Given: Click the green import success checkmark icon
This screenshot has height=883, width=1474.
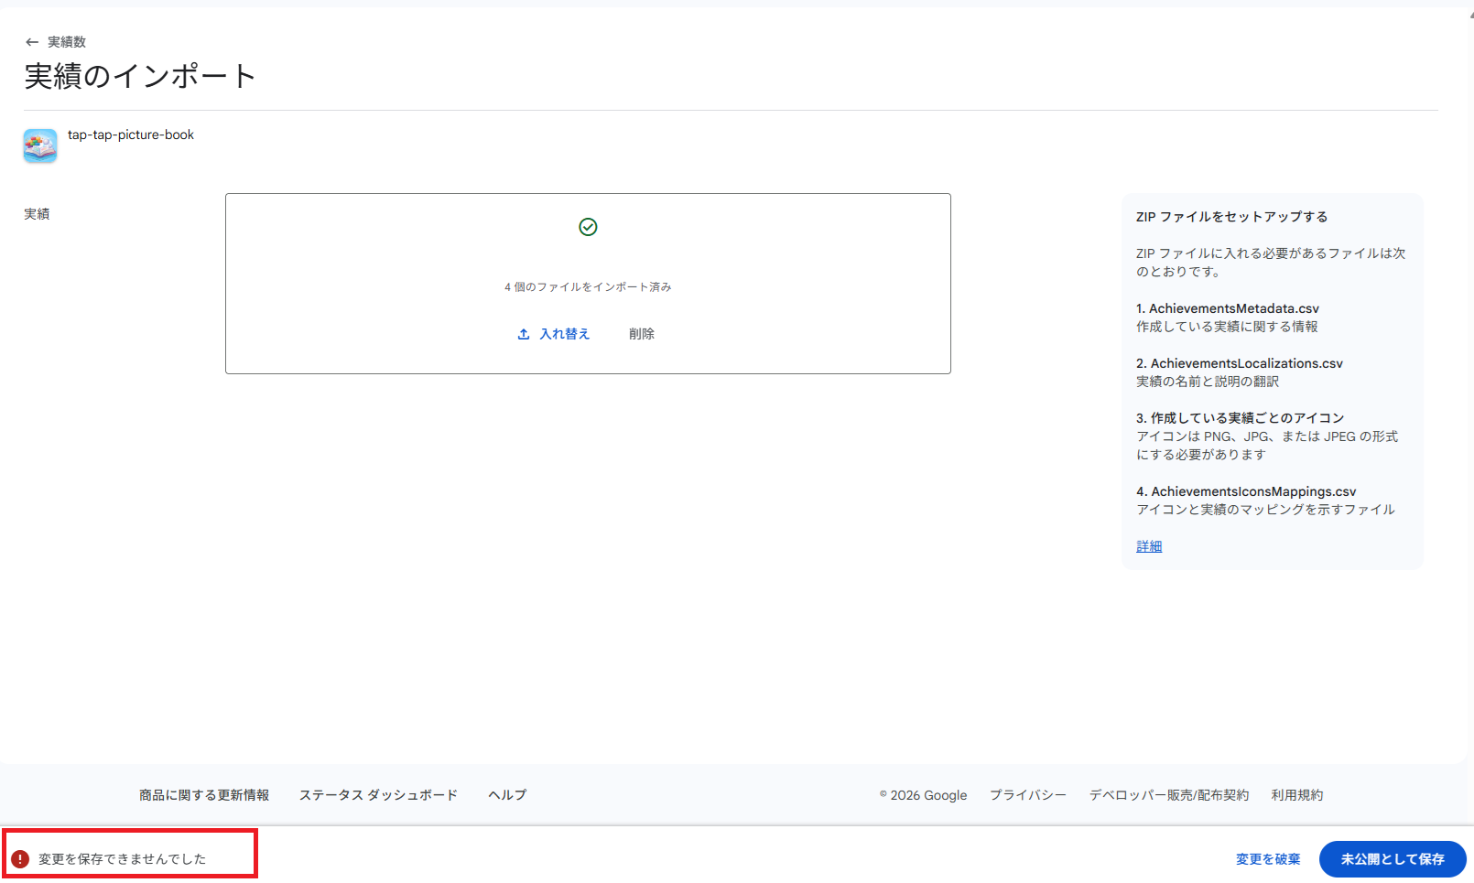Looking at the screenshot, I should (x=588, y=227).
